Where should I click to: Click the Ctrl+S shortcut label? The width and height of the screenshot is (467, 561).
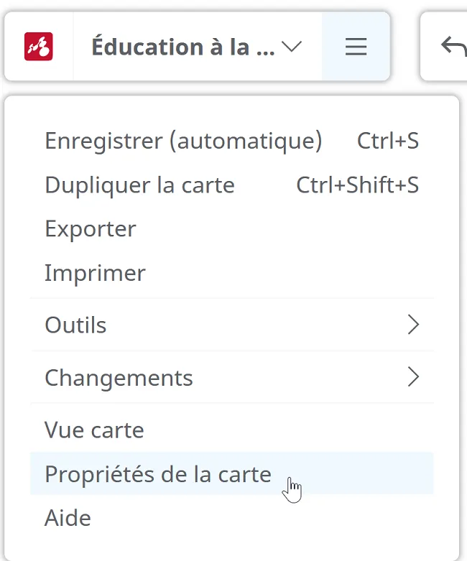point(388,141)
